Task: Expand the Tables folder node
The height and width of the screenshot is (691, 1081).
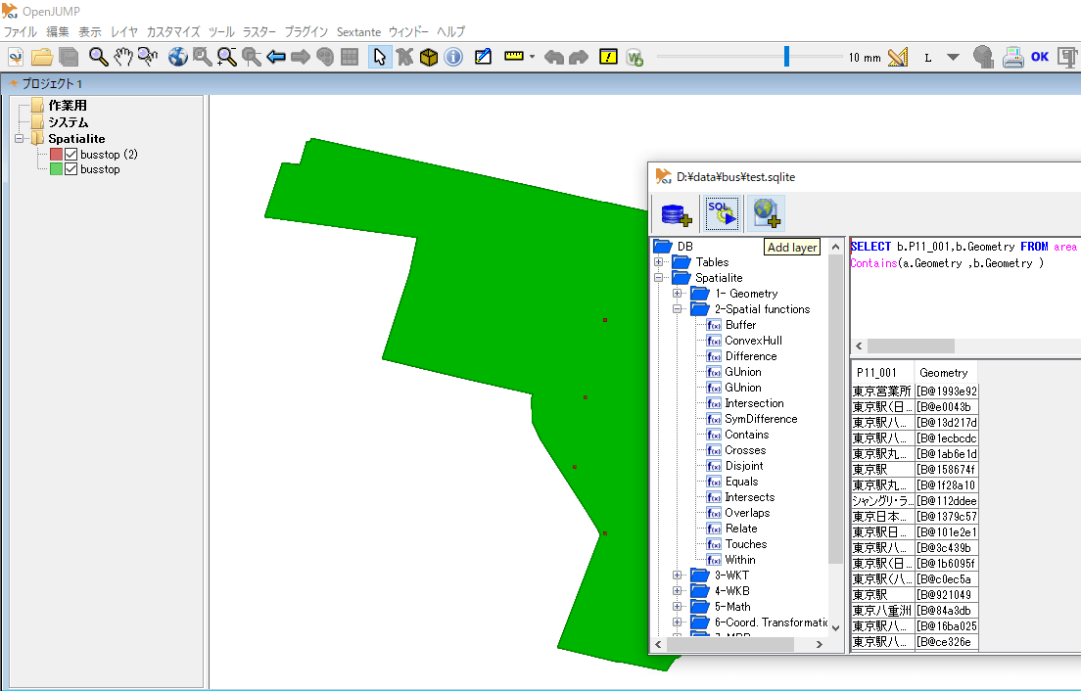Action: (658, 261)
